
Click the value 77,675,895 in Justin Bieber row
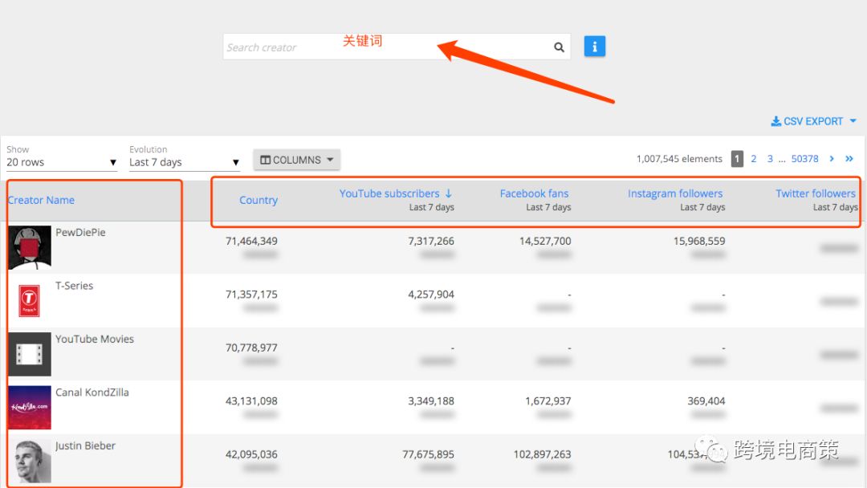[429, 454]
